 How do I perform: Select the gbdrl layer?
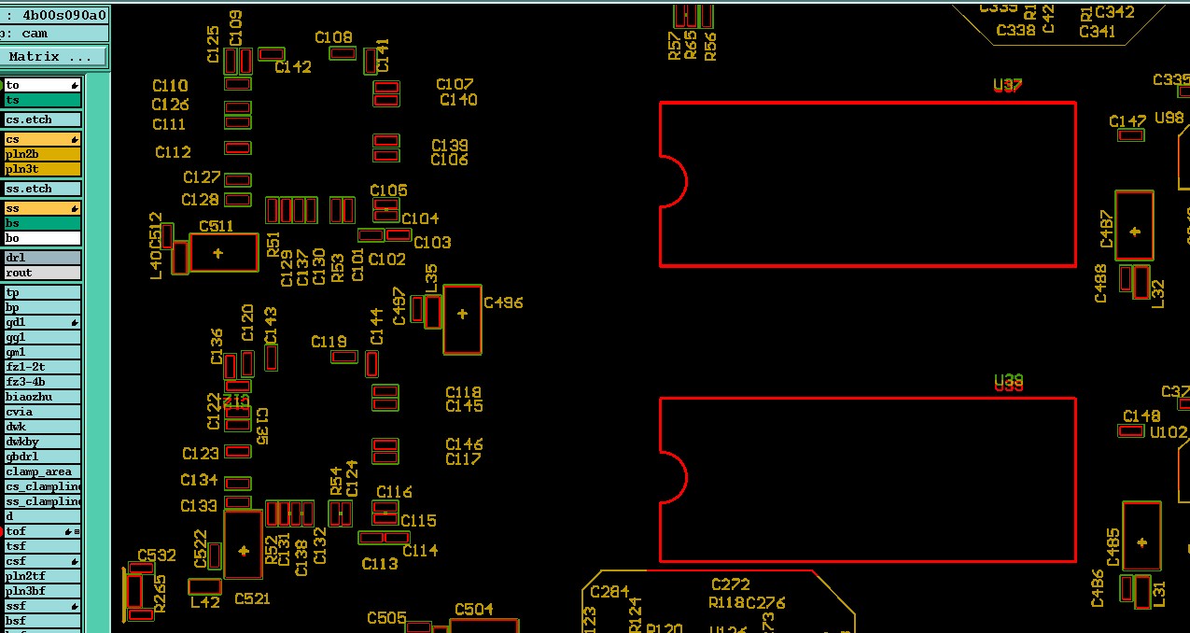click(x=42, y=457)
